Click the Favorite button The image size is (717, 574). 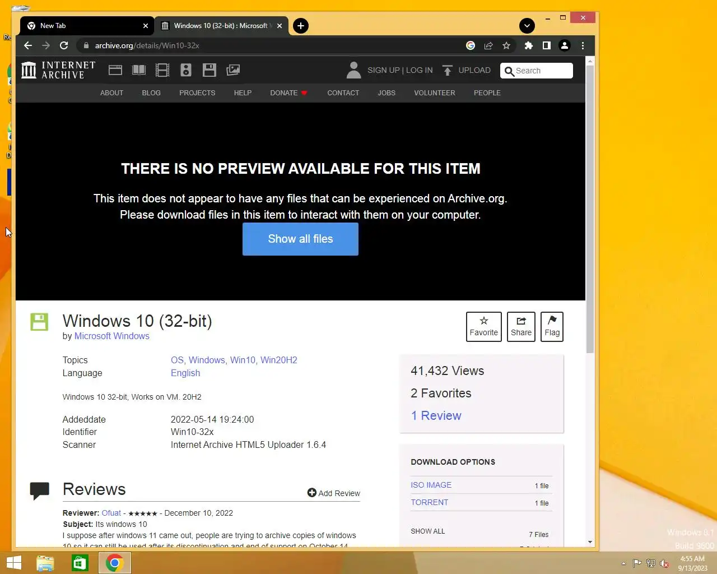pyautogui.click(x=484, y=326)
